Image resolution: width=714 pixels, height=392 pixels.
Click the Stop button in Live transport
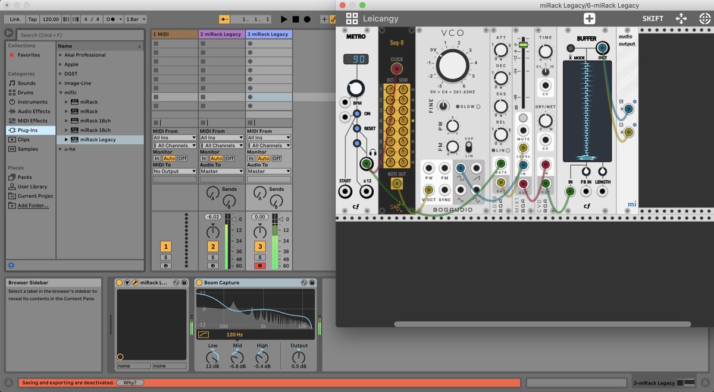click(296, 19)
